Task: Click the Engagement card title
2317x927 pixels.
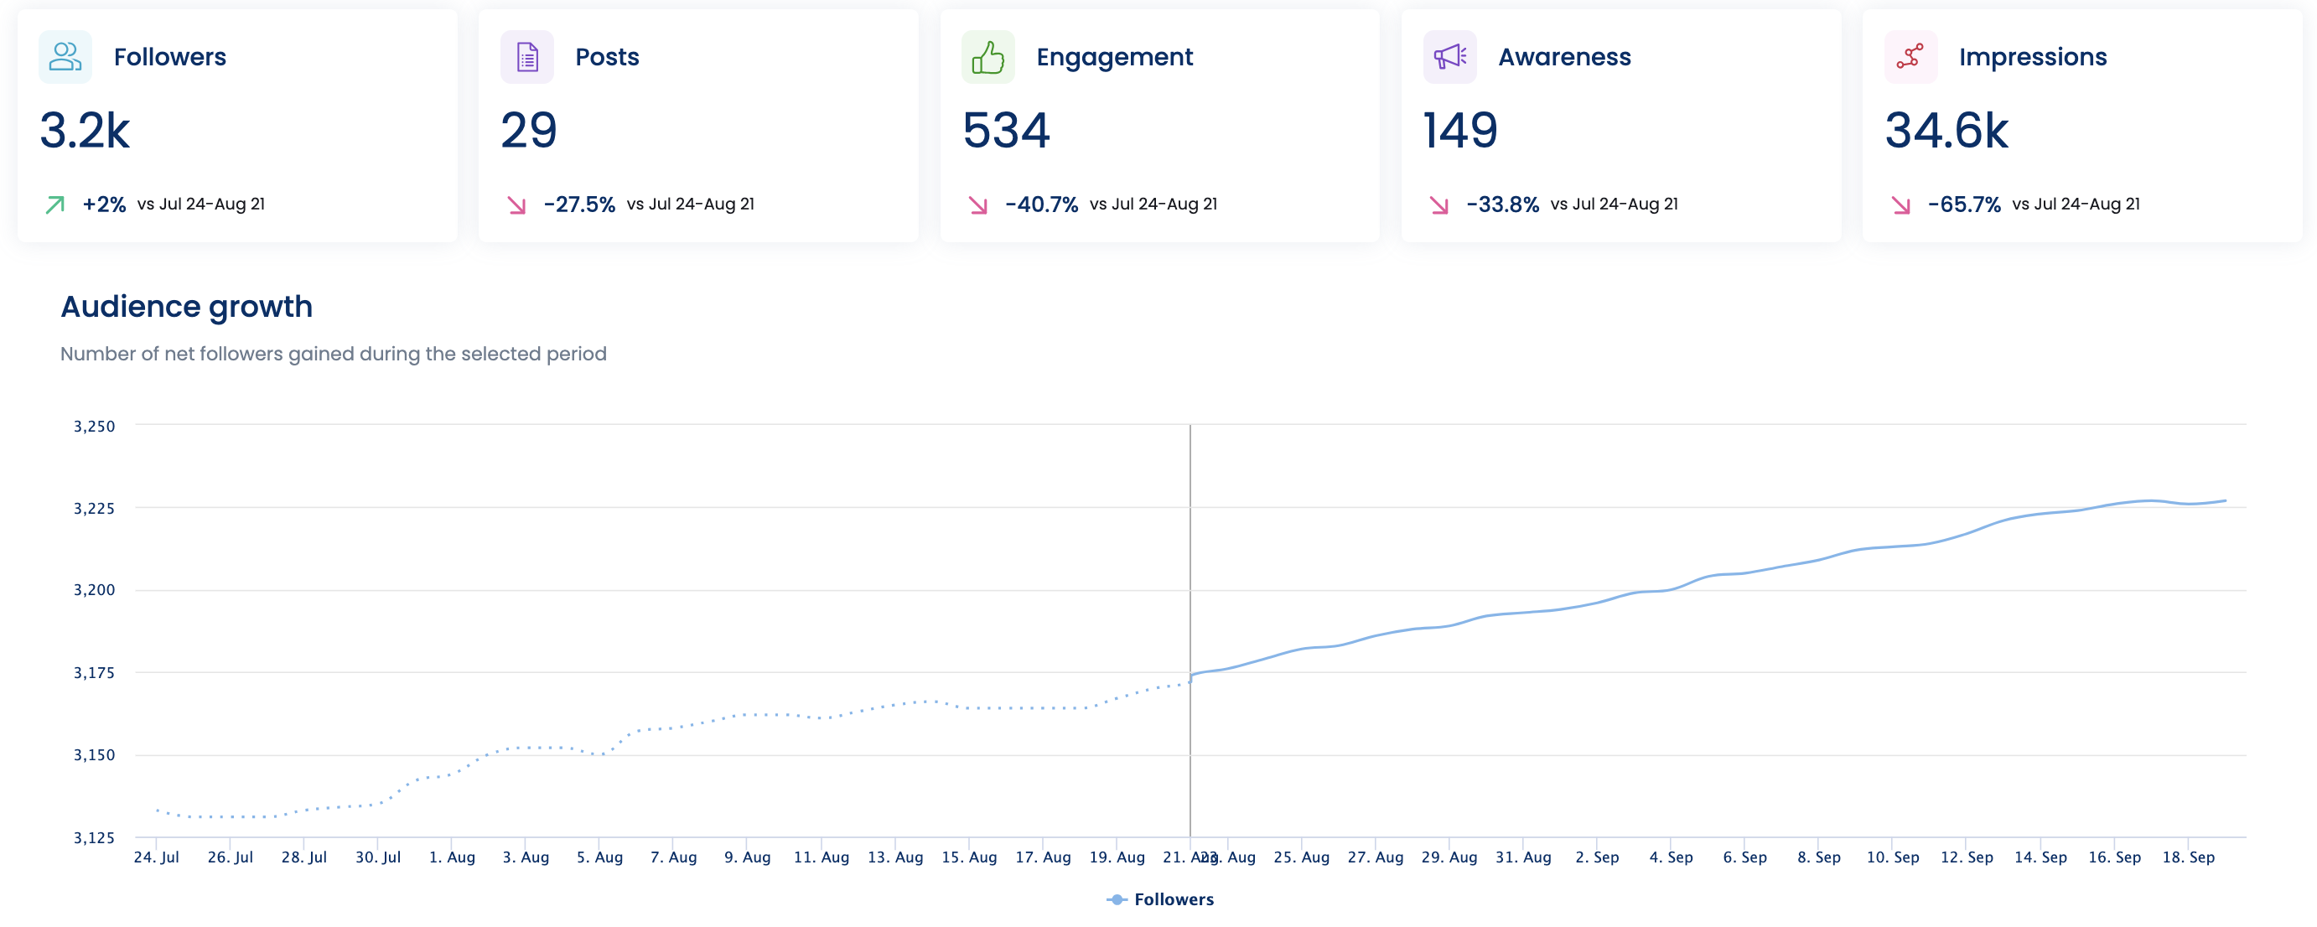Action: [x=1113, y=57]
